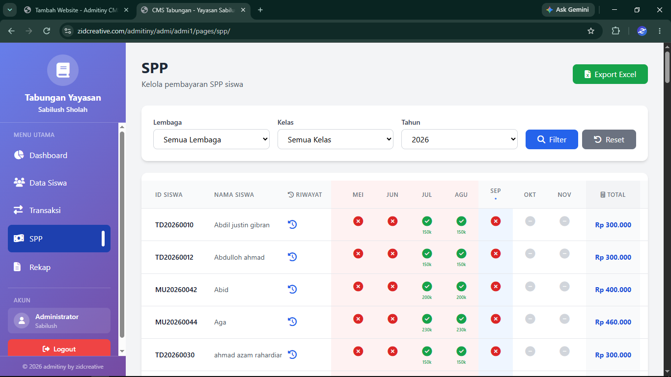Screen dimensions: 671x377
Task: Open tab search dropdown arrow
Action: coord(9,10)
